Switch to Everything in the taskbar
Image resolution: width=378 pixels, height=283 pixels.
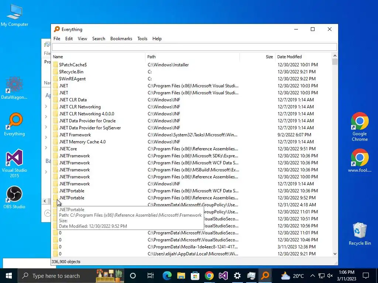(265, 276)
